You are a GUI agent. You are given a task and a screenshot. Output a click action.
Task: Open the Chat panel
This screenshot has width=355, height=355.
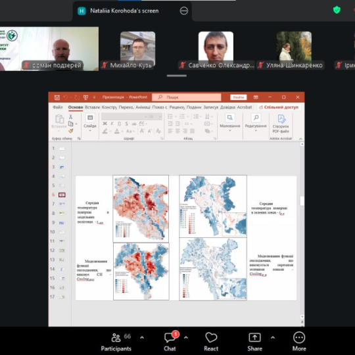[170, 342]
